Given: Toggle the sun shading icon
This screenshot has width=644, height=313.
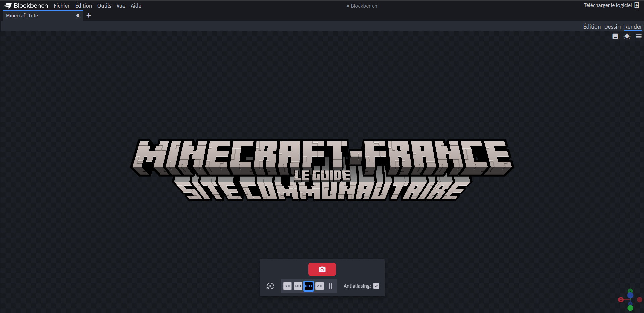Looking at the screenshot, I should pos(627,36).
